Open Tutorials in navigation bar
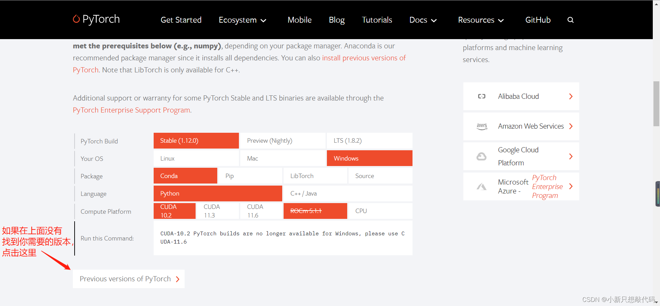This screenshot has width=660, height=306. tap(377, 20)
